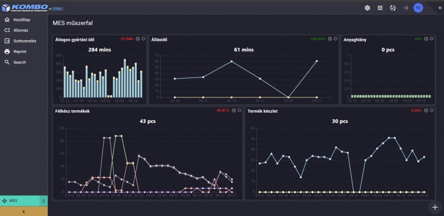Screen dimensions: 444x216
Task: Click the magnifier icon in sidebar
Action: click(x=7, y=62)
